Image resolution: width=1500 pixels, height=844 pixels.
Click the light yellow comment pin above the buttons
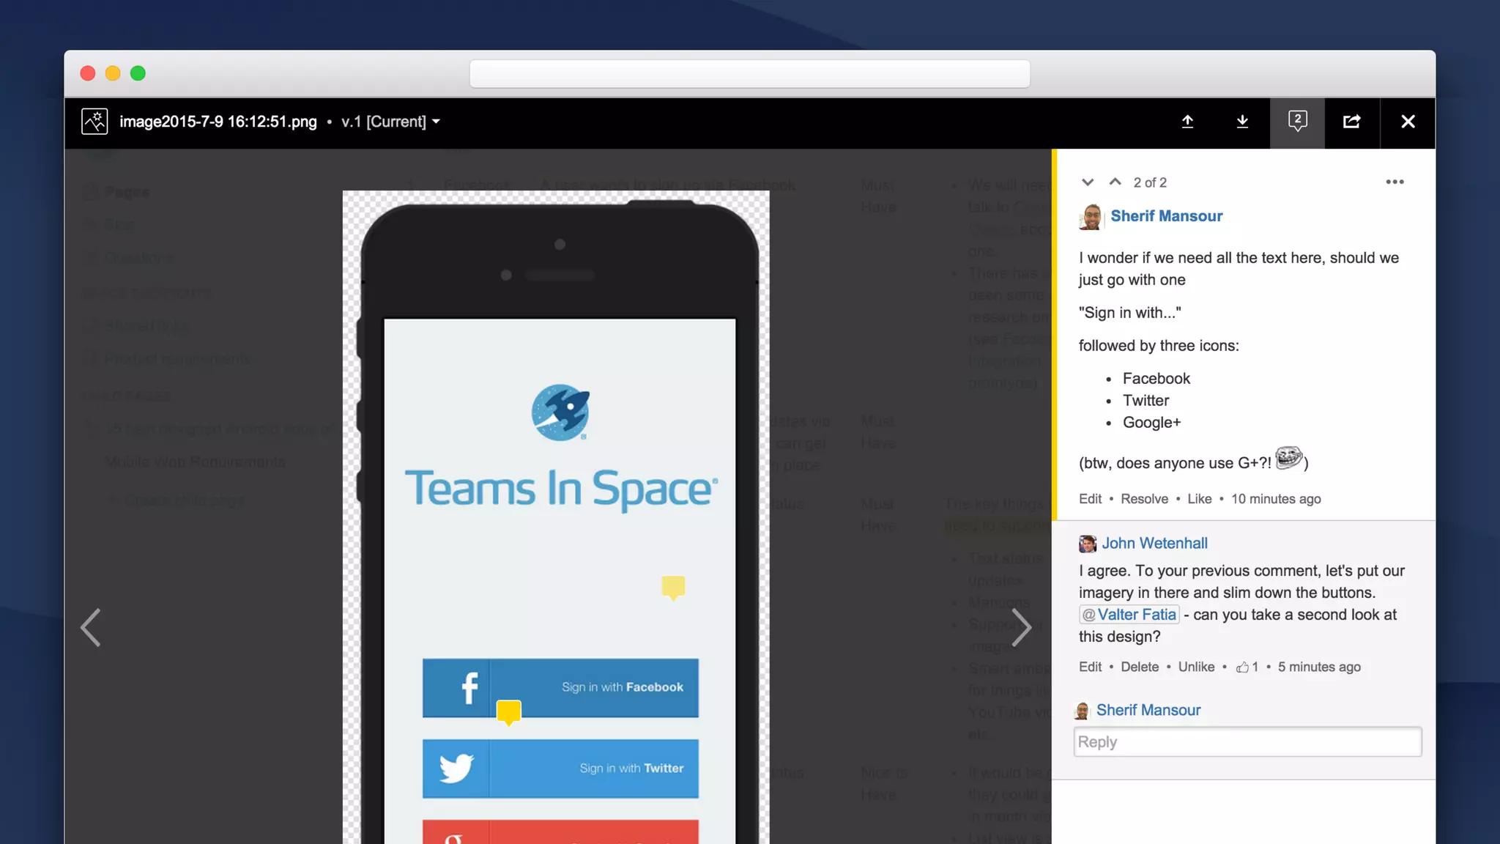point(673,587)
